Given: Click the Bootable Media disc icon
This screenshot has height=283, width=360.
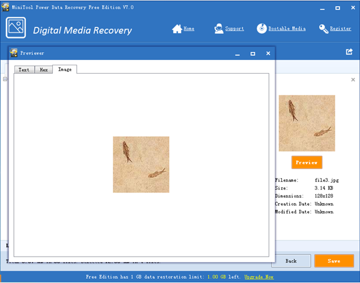Looking at the screenshot, I should click(x=262, y=29).
